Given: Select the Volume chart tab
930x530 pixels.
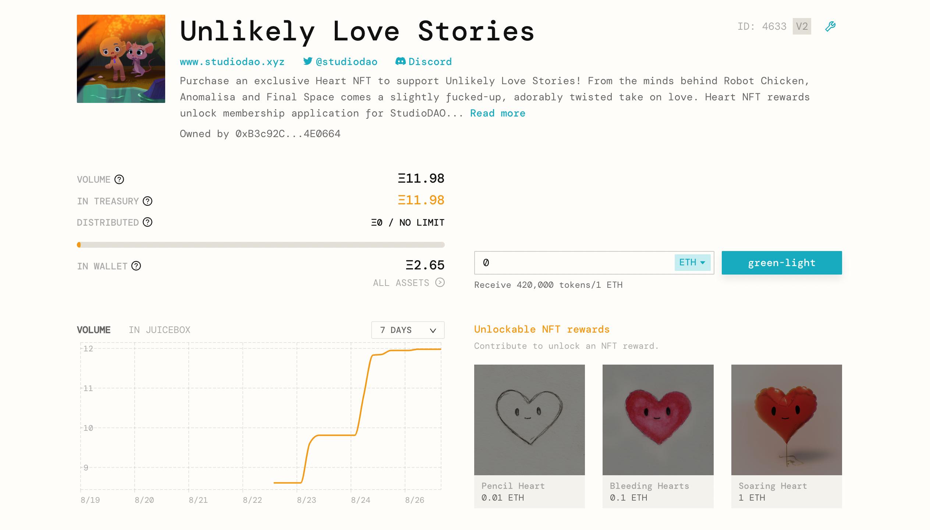Looking at the screenshot, I should point(93,330).
